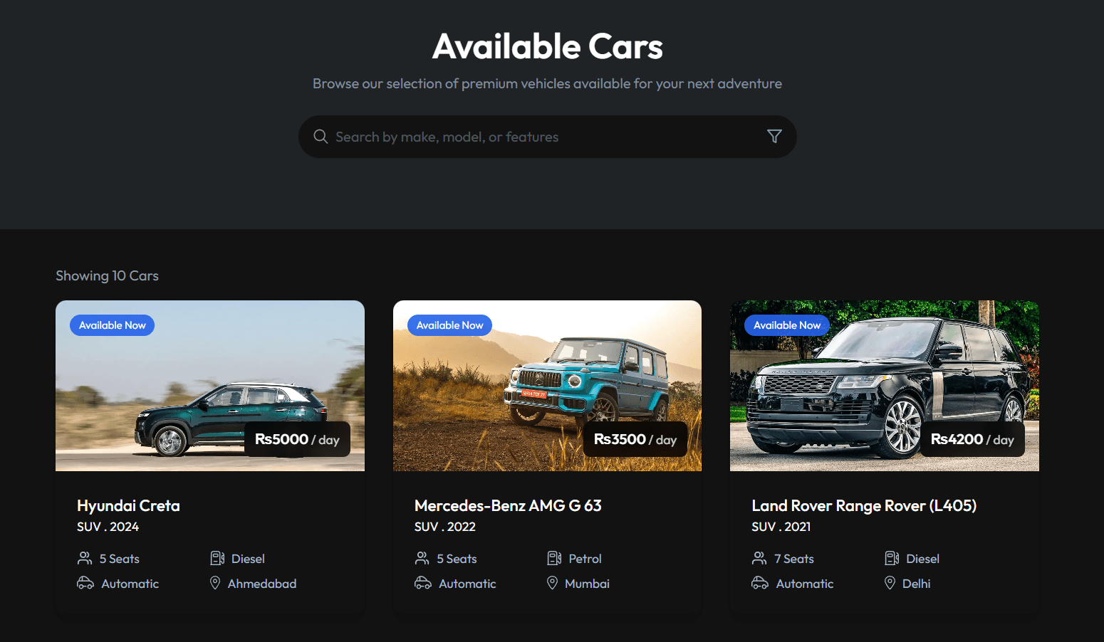Click the magnifying glass search icon
1104x642 pixels.
coord(321,136)
